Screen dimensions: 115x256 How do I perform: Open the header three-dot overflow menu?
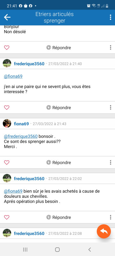pyautogui.click(x=111, y=17)
